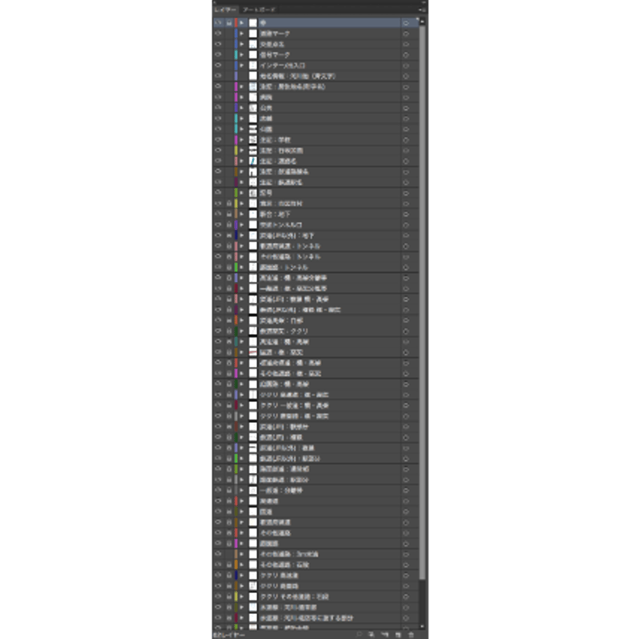Expand the その他道路：トンネル layer
This screenshot has width=639, height=639.
(242, 257)
